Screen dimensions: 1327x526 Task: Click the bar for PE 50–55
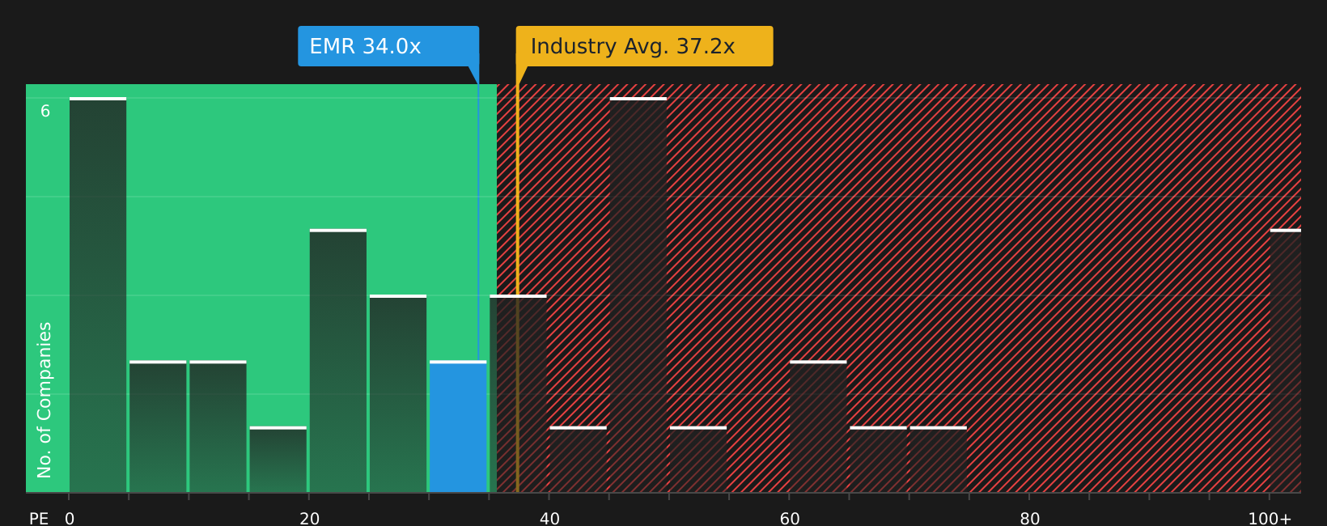tap(698, 460)
